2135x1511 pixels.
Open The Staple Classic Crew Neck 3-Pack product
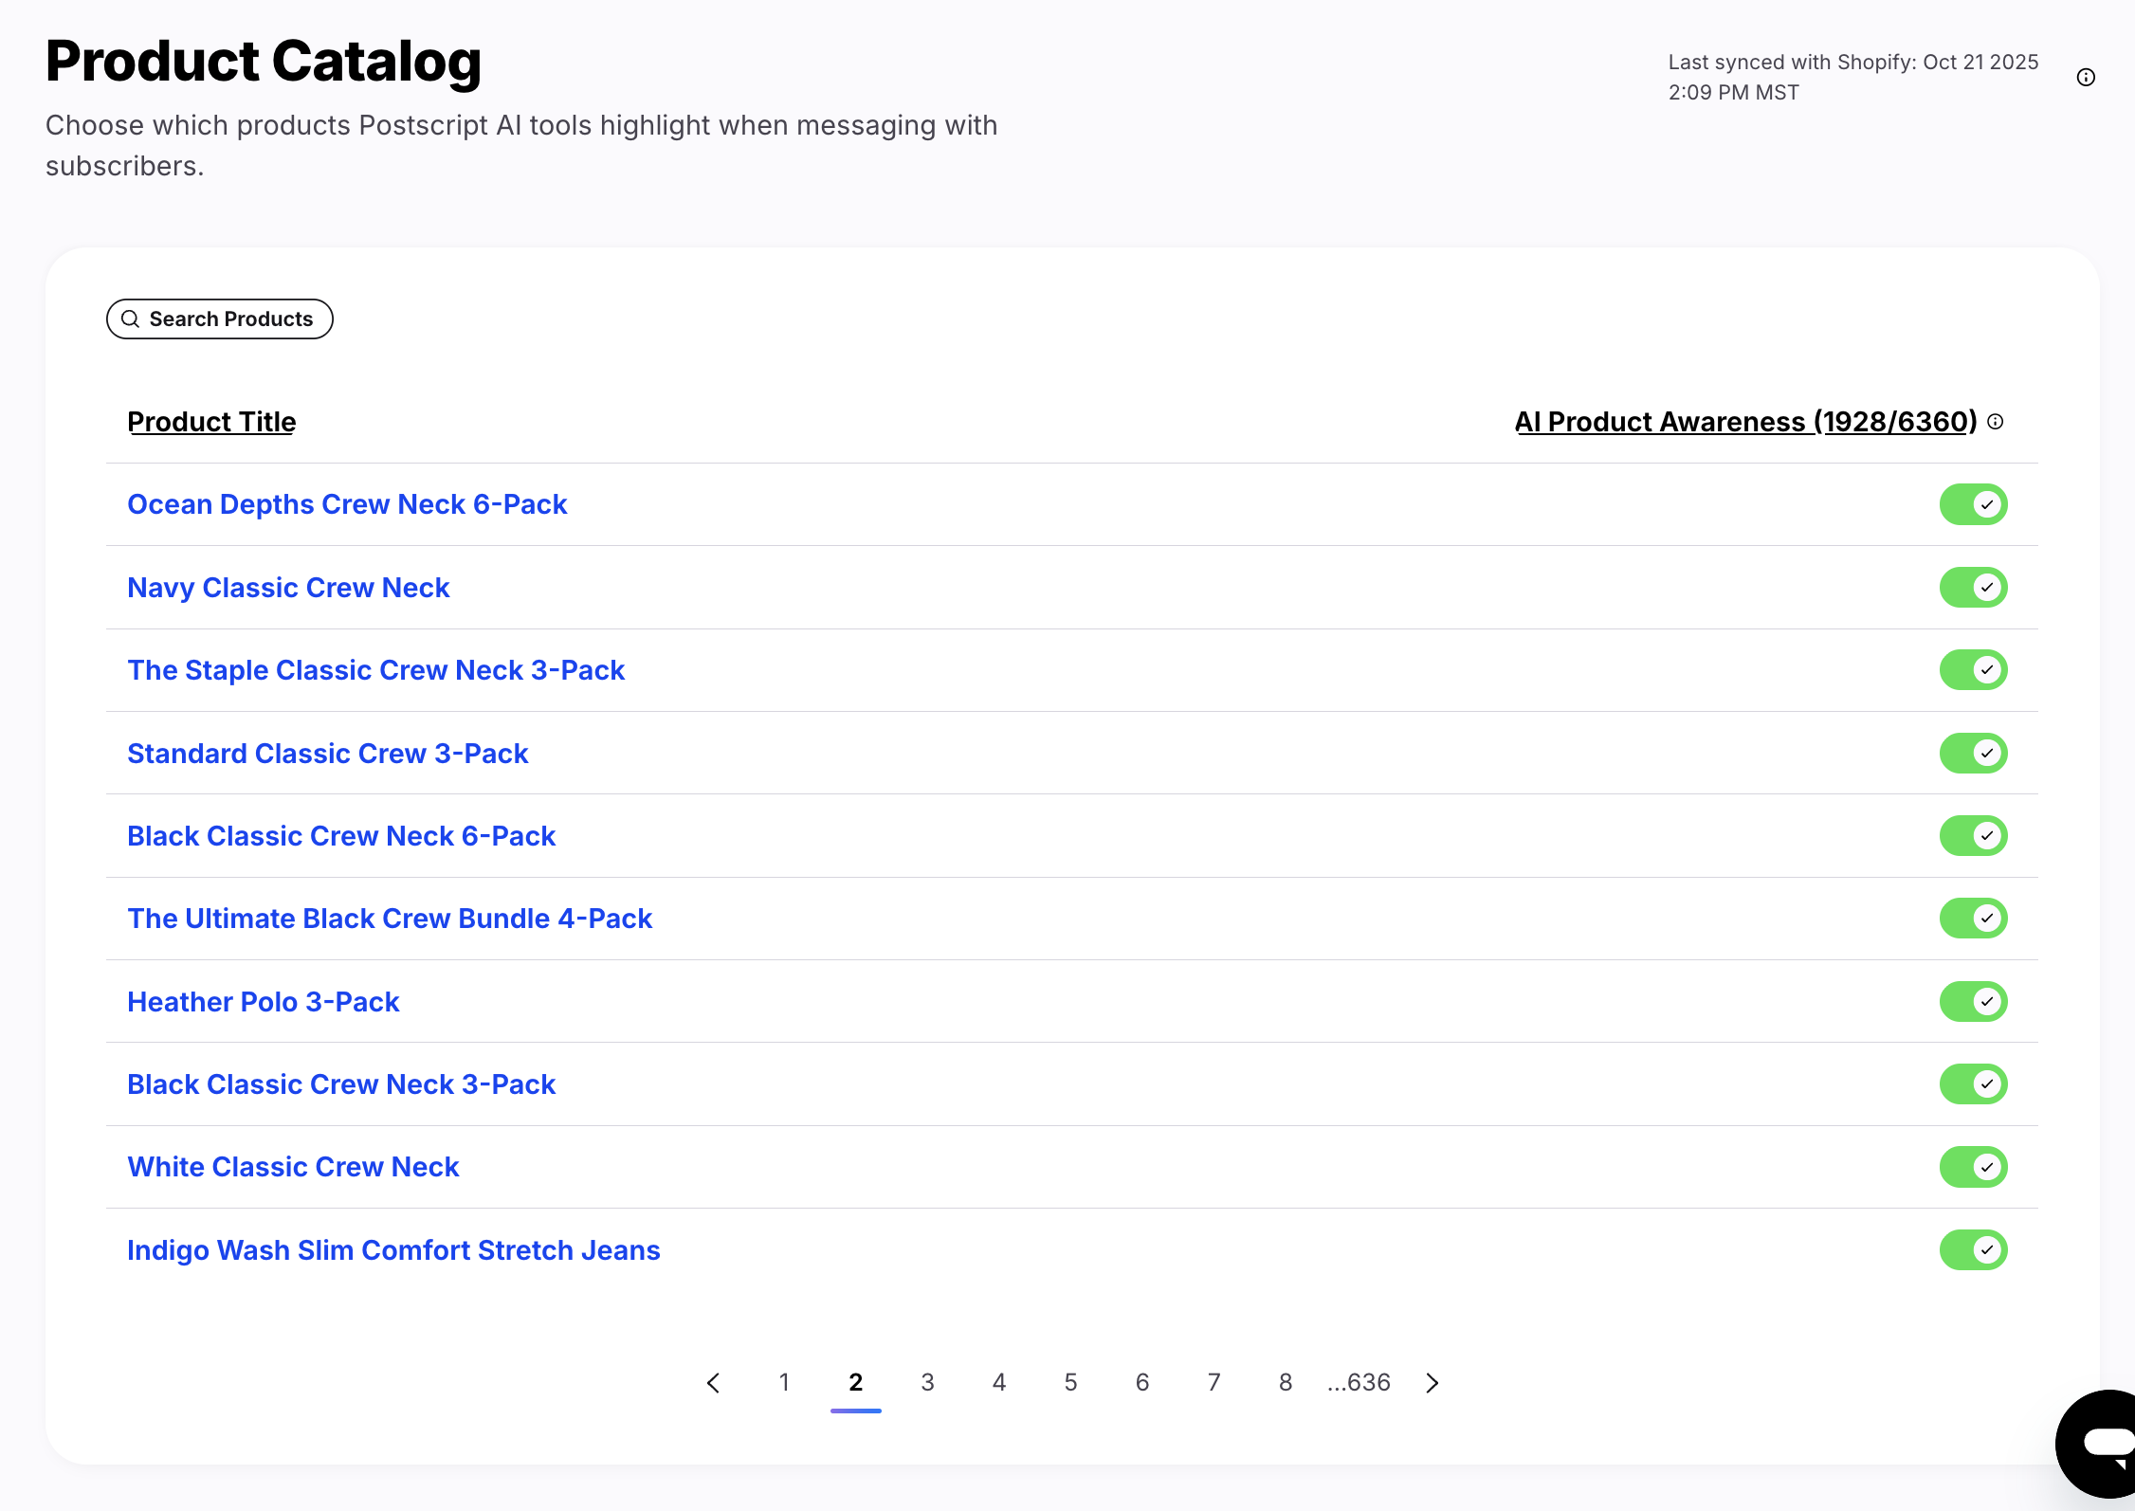coord(375,669)
